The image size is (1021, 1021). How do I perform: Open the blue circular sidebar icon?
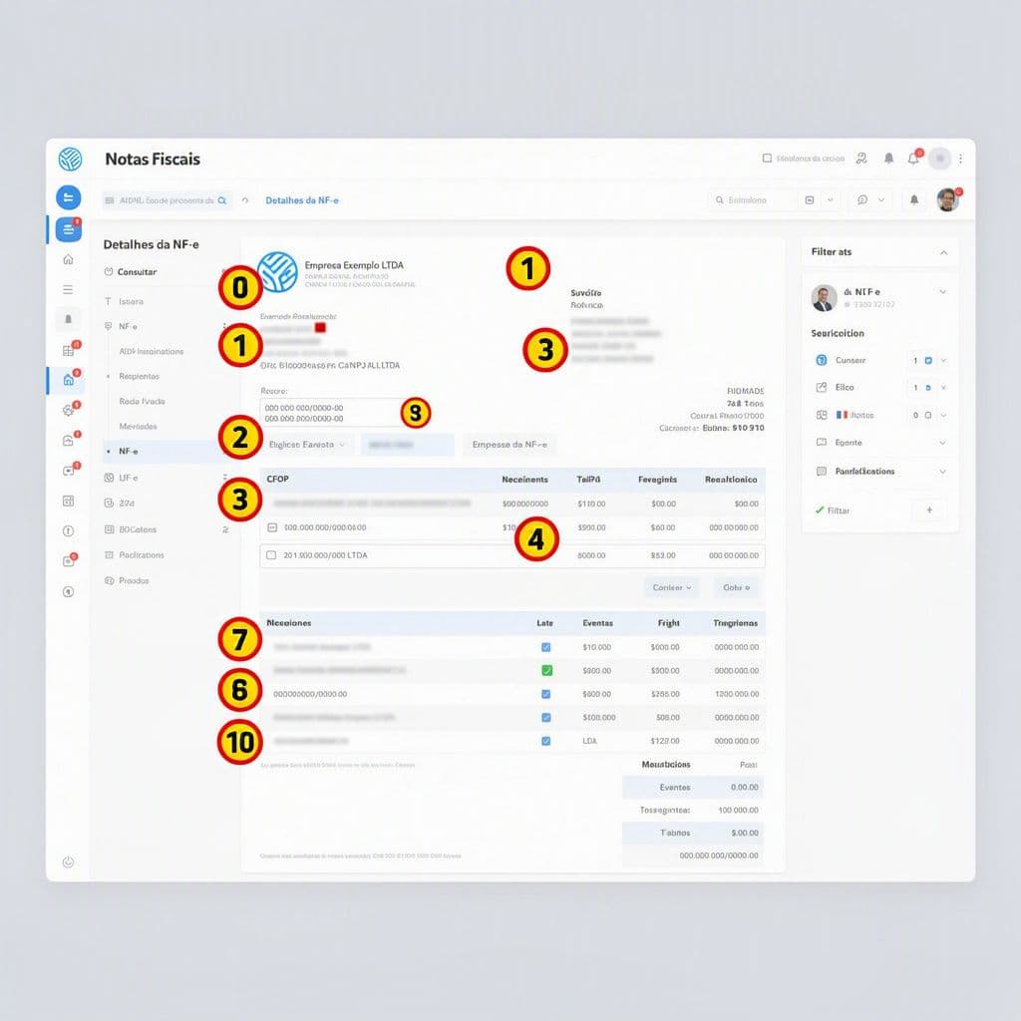pyautogui.click(x=69, y=198)
